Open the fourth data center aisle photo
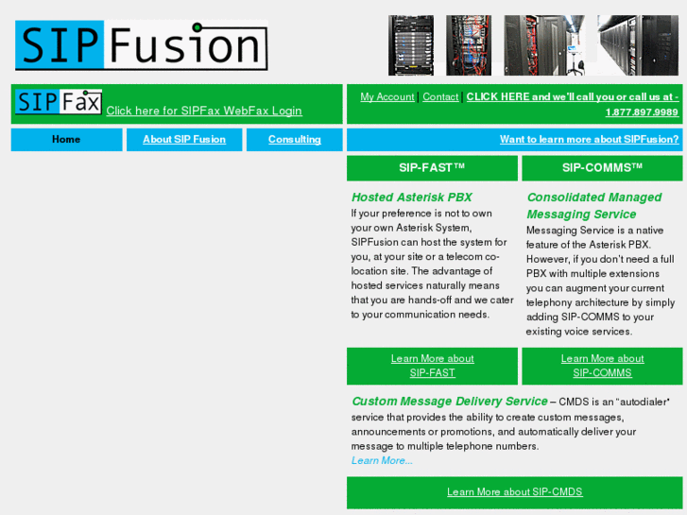The height and width of the screenshot is (515, 687). [638, 45]
